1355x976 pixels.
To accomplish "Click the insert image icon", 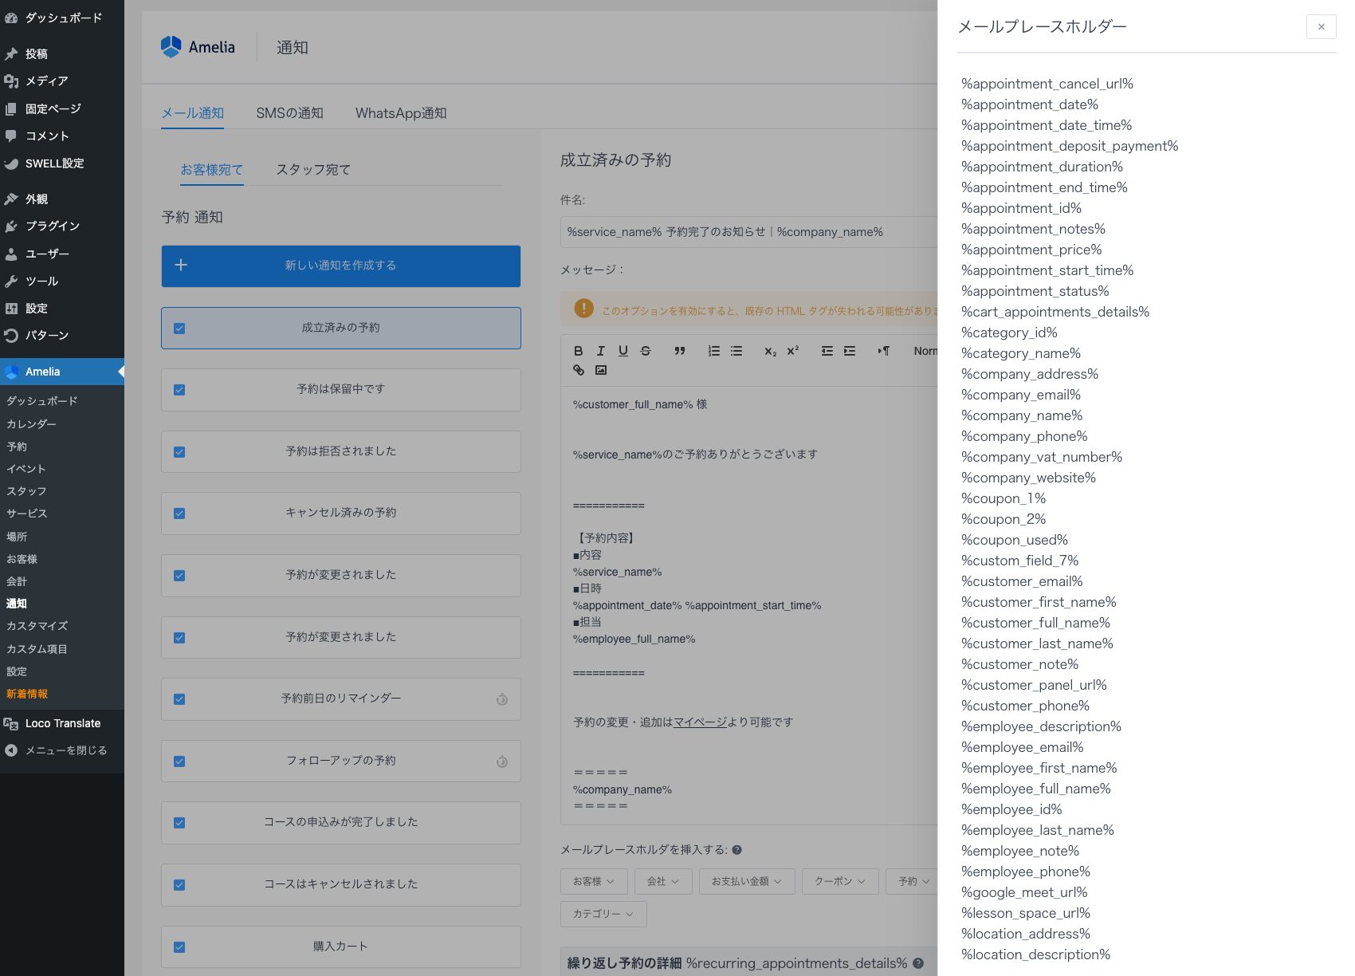I will coord(601,370).
